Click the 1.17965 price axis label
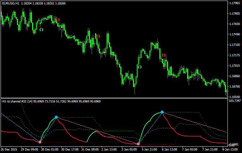Viewport: 242px width, 153px height. click(234, 3)
